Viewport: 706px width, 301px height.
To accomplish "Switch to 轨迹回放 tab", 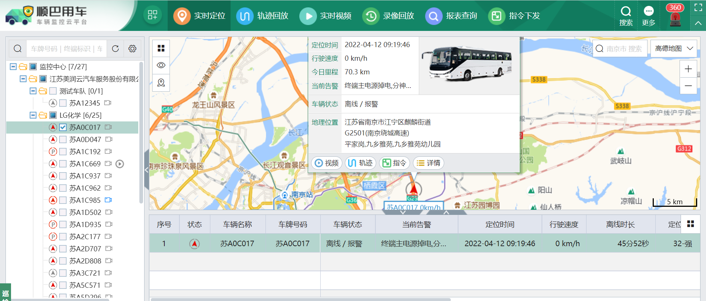I will (262, 16).
